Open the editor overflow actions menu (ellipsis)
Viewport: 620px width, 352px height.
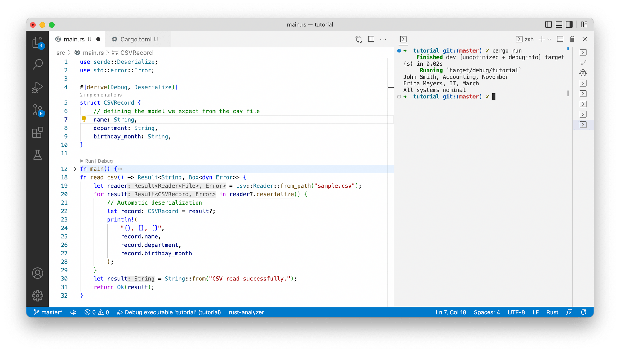point(383,39)
